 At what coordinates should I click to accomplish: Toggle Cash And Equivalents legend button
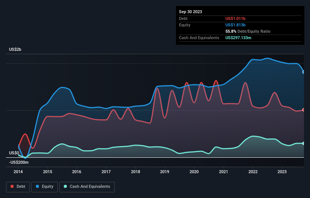(x=87, y=187)
